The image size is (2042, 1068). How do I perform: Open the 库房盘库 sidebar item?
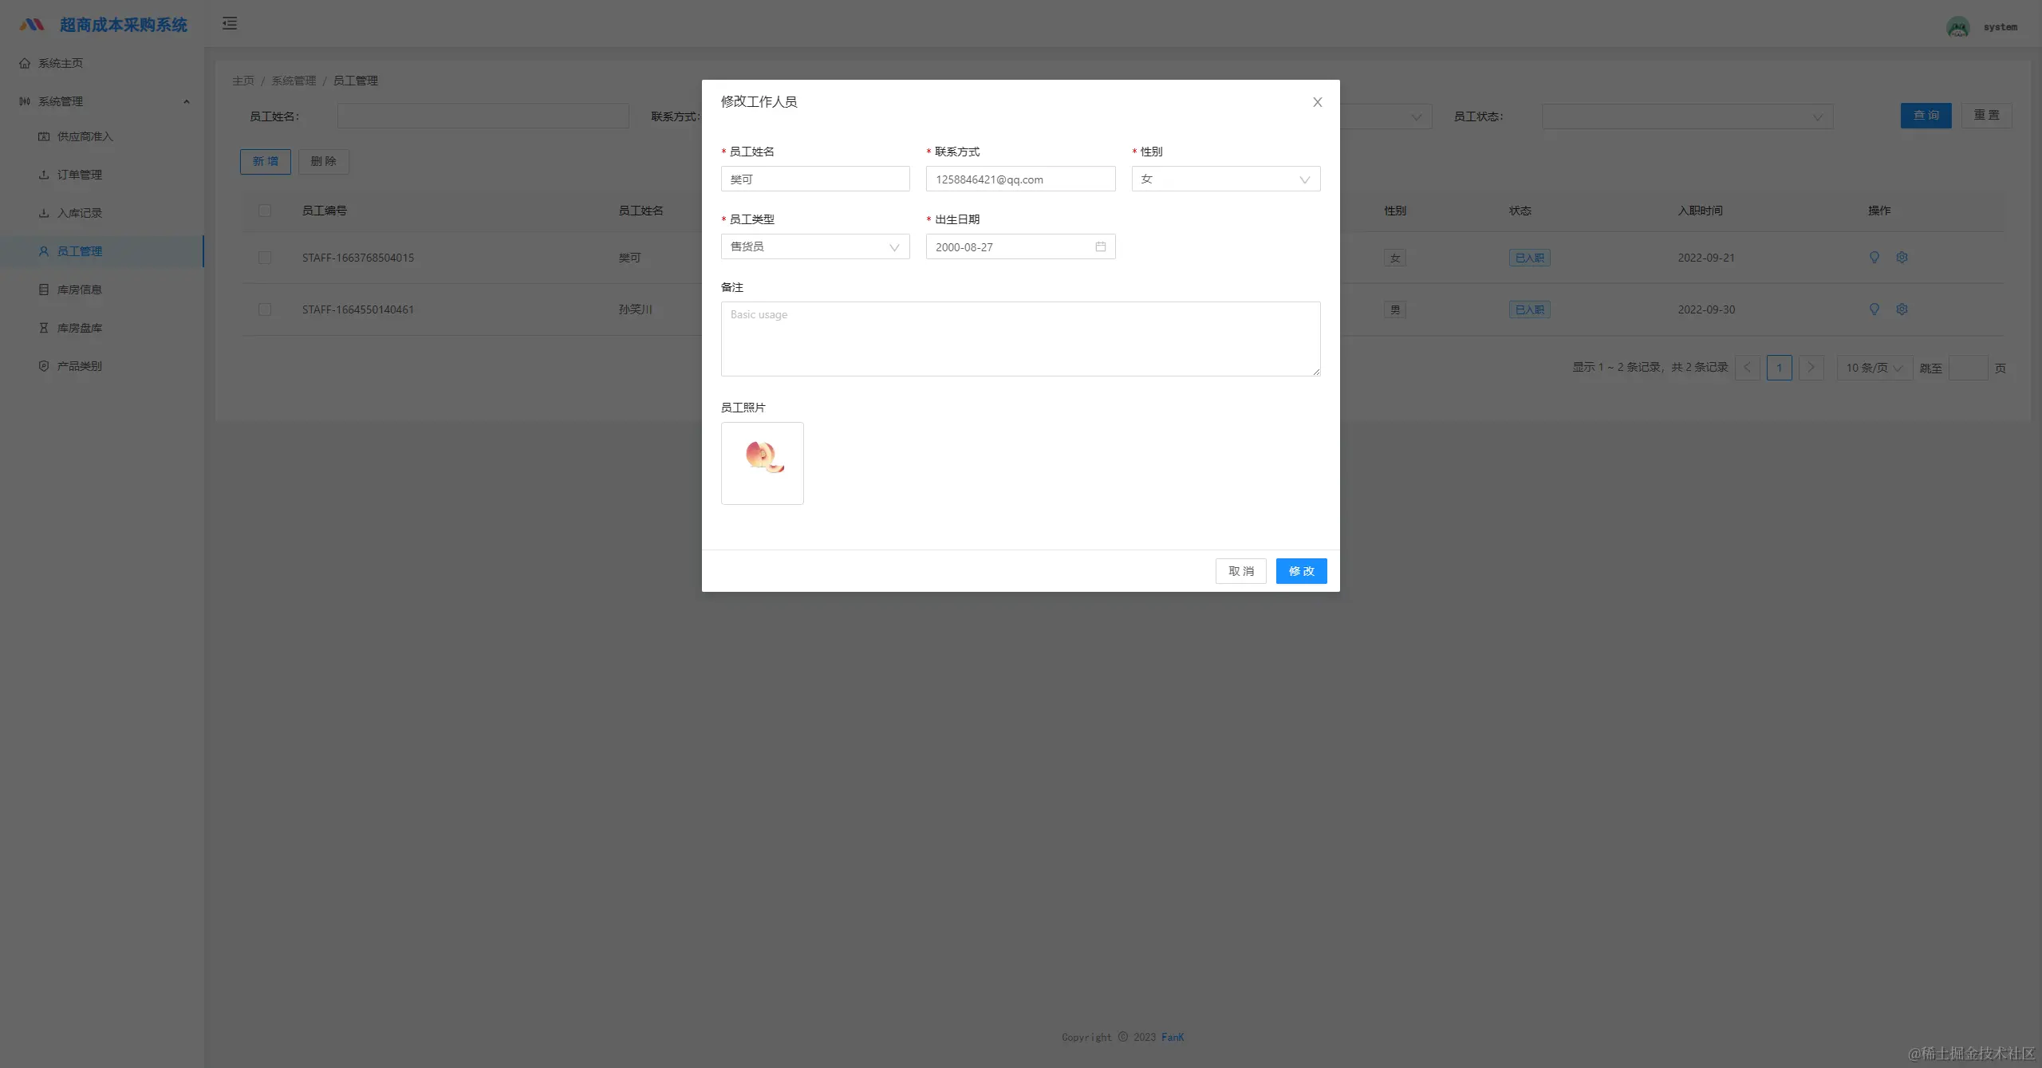79,328
